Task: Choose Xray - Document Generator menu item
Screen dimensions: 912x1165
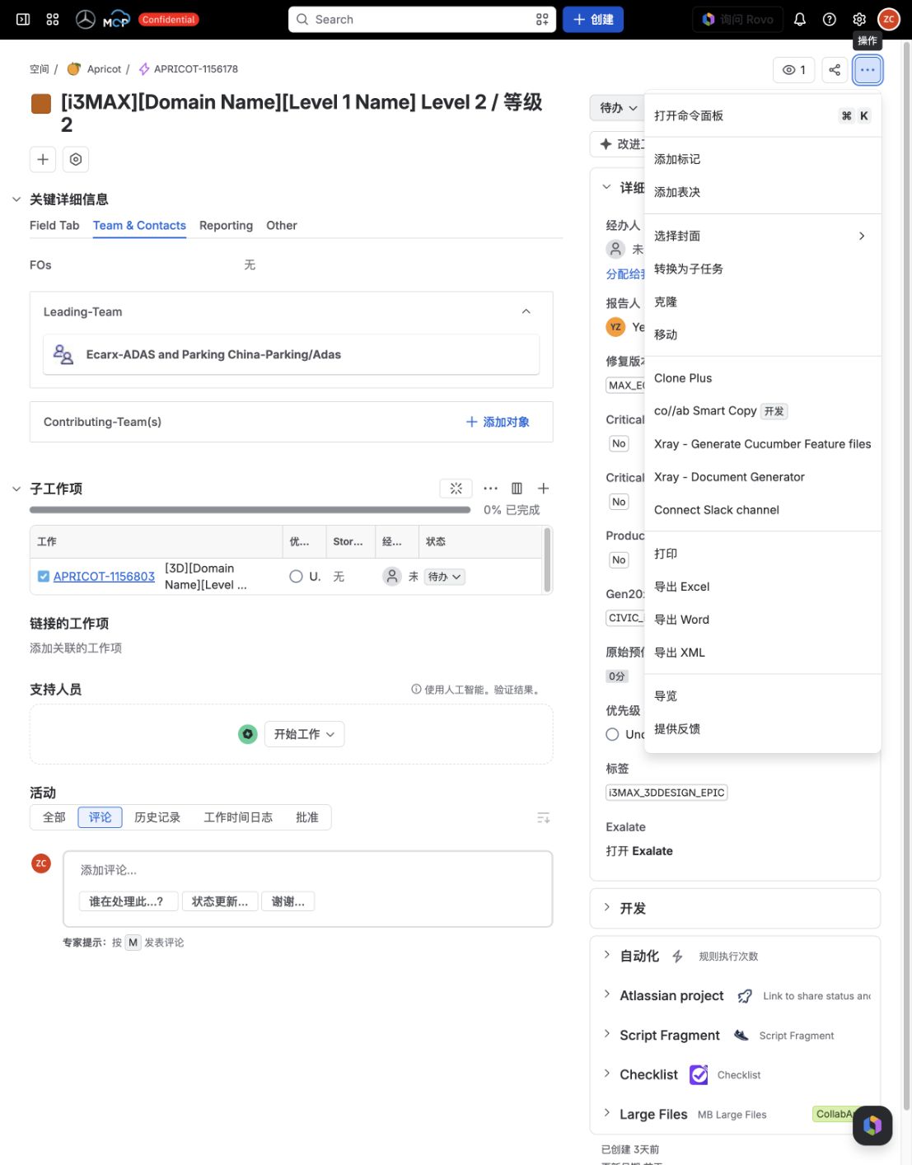Action: coord(763,477)
